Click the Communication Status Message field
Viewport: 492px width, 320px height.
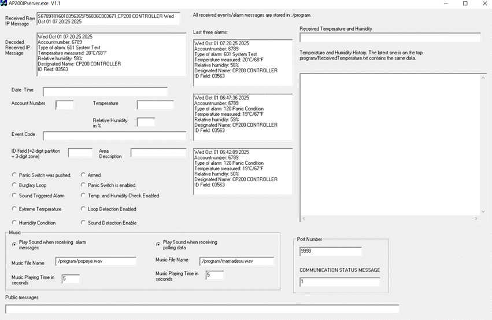pos(339,282)
